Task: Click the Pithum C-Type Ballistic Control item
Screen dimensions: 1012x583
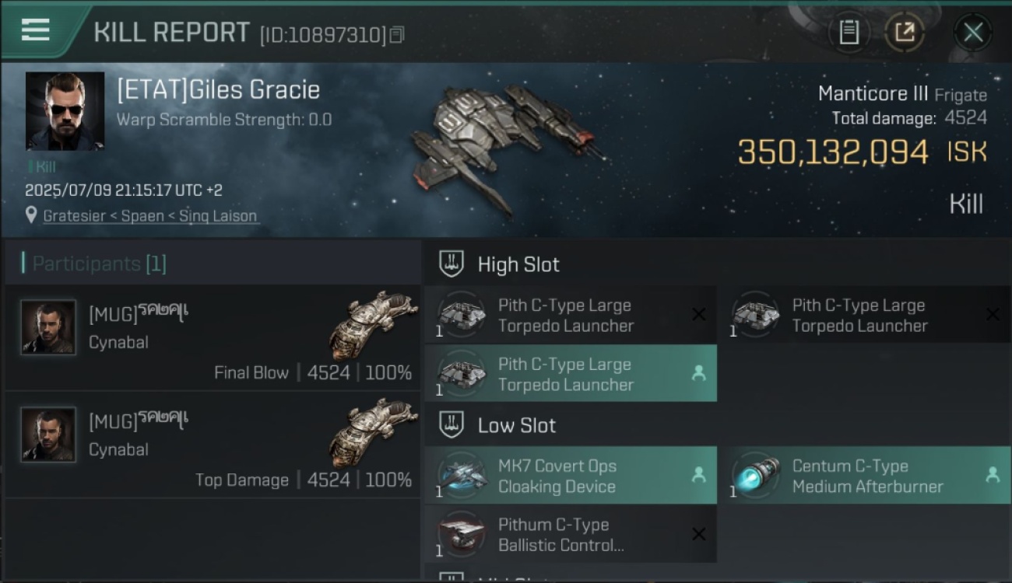Action: (571, 535)
